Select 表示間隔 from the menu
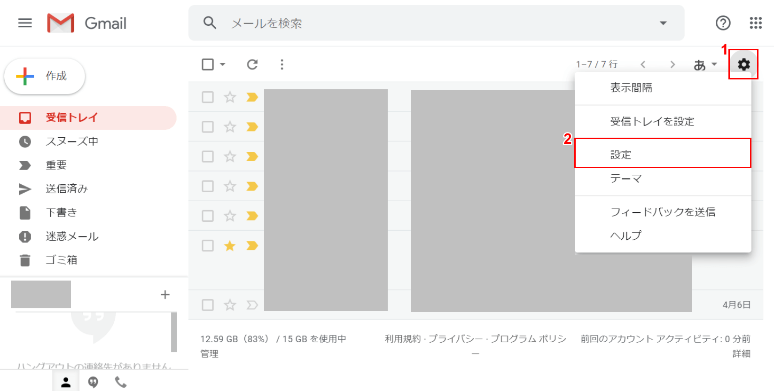The image size is (774, 391). [663, 88]
